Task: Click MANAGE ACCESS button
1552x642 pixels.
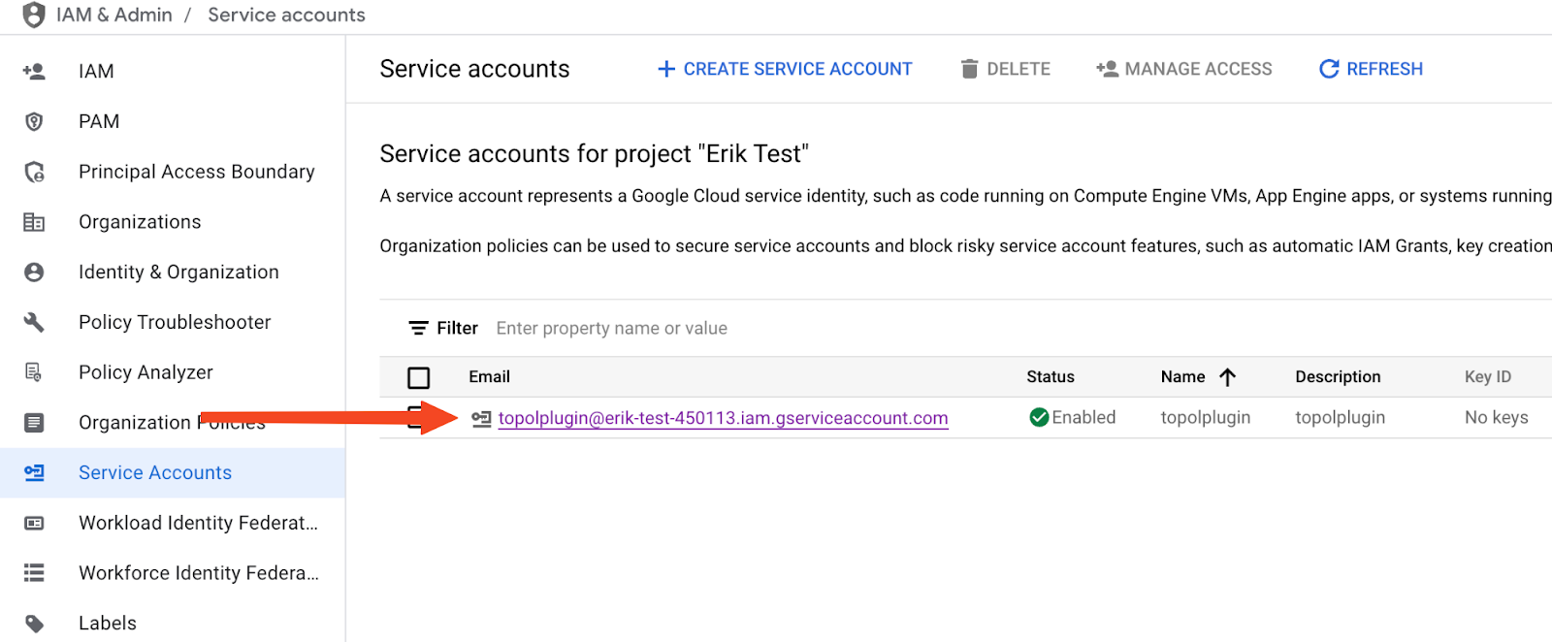Action: [1183, 69]
